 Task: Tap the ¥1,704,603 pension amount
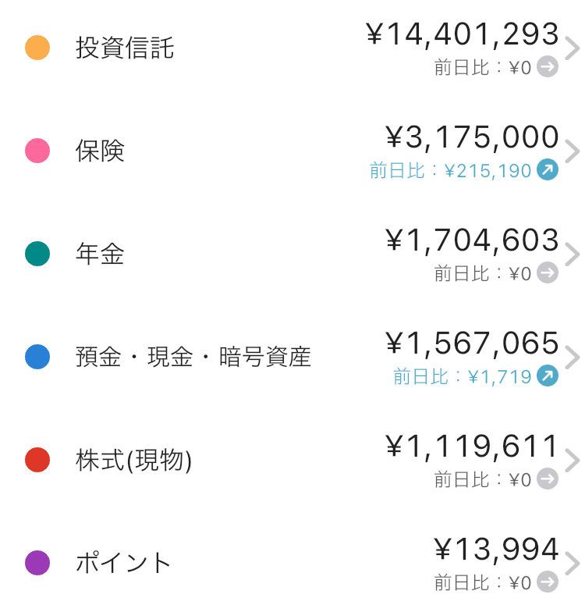pyautogui.click(x=472, y=240)
